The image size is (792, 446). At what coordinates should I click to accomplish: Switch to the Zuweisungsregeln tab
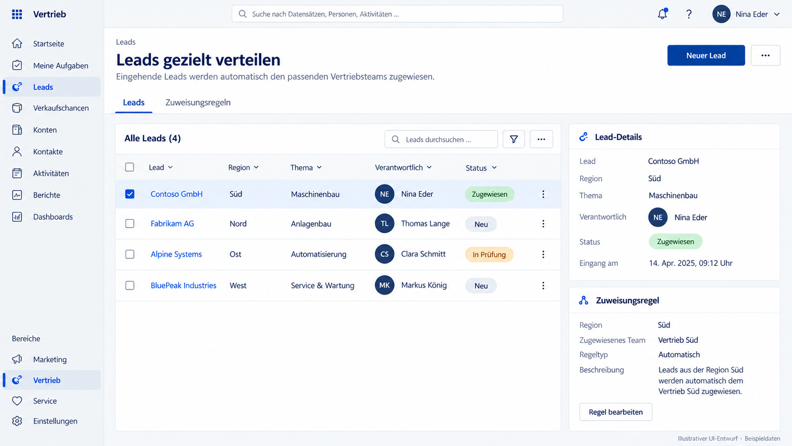tap(198, 102)
